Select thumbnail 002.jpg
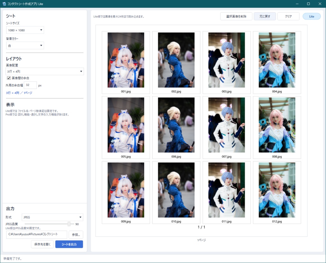 tap(176, 63)
